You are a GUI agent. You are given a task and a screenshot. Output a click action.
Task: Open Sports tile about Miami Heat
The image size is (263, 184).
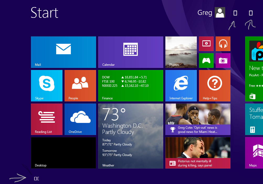click(x=198, y=119)
